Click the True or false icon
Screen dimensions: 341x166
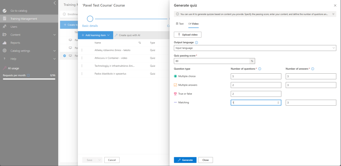click(x=175, y=94)
